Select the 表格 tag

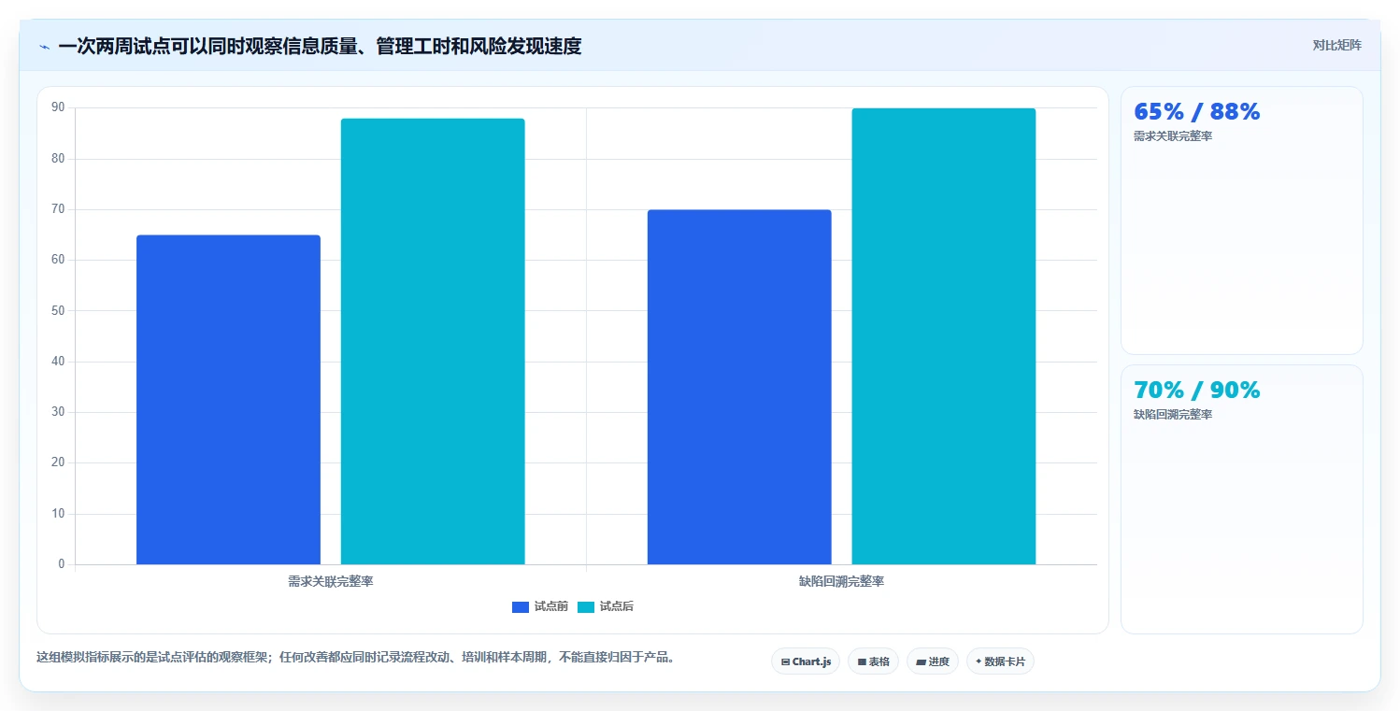pyautogui.click(x=873, y=661)
